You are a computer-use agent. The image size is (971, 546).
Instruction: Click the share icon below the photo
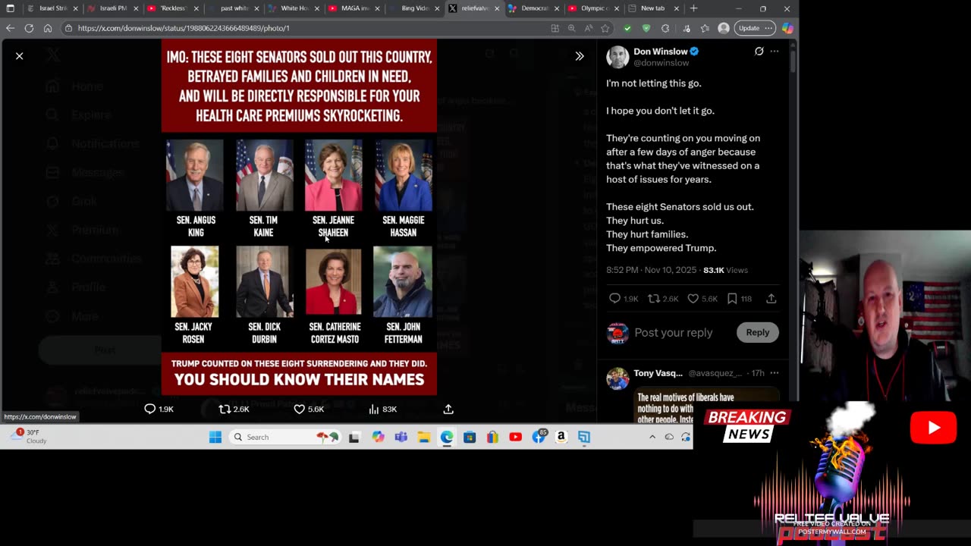(448, 409)
